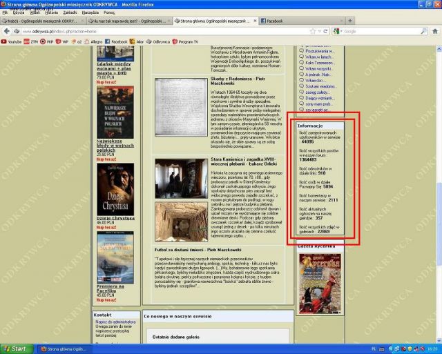Open the Program TV bookmark
Screen dimensions: 442x354
(x=185, y=41)
